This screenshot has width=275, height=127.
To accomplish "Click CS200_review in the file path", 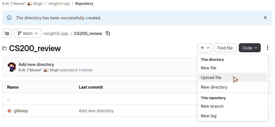I will point(88,33).
